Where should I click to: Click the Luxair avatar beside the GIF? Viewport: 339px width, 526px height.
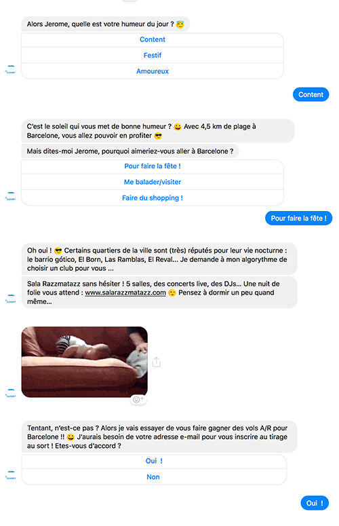click(11, 393)
